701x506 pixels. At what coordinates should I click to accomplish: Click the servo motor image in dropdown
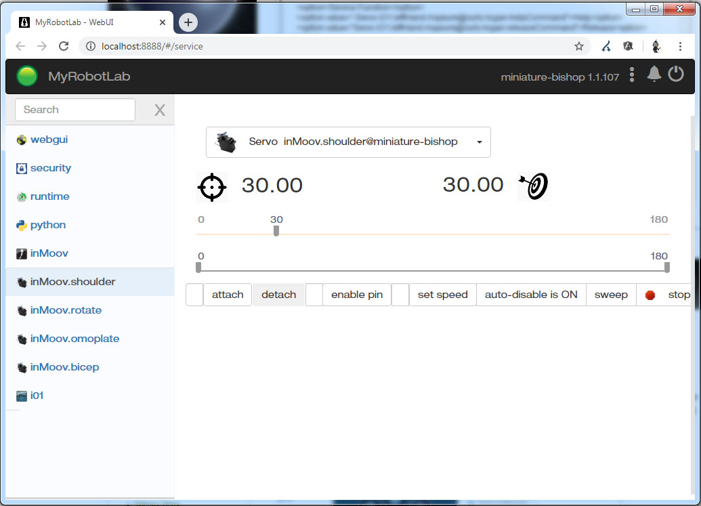226,142
